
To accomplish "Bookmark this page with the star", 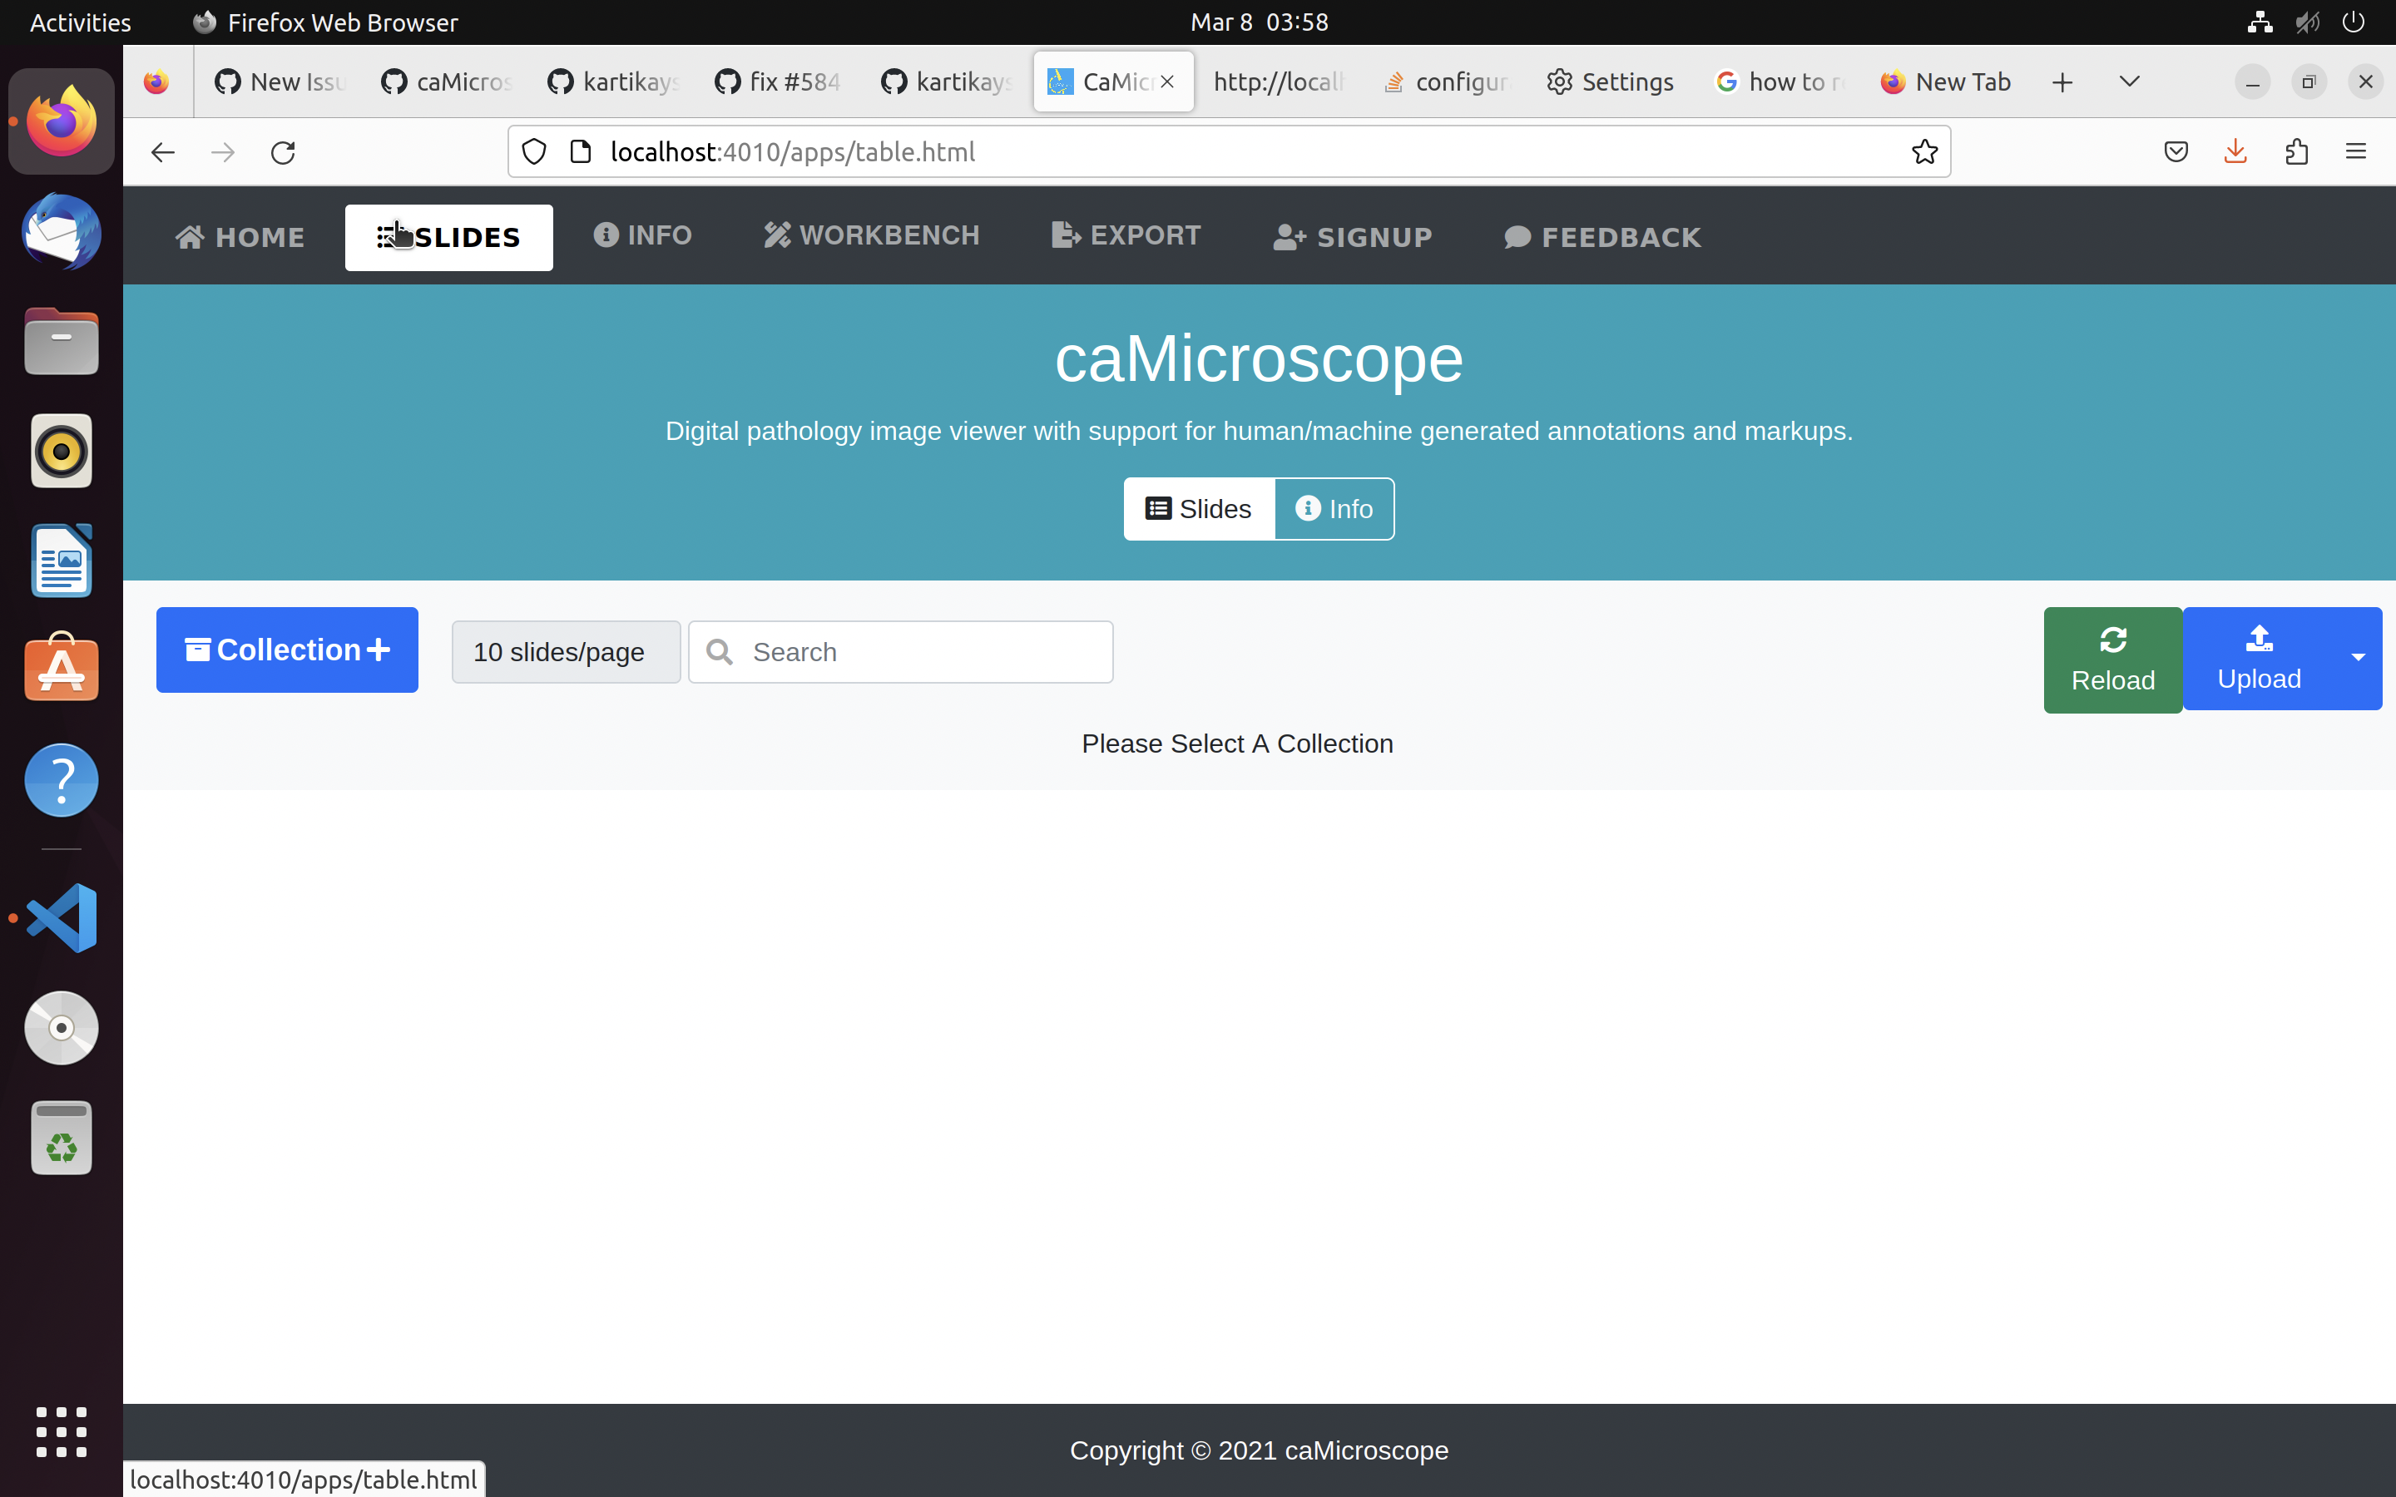I will tap(1923, 151).
